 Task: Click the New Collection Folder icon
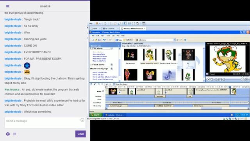[x=180, y=40]
